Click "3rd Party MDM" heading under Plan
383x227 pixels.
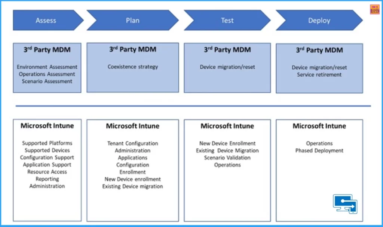[x=133, y=49]
